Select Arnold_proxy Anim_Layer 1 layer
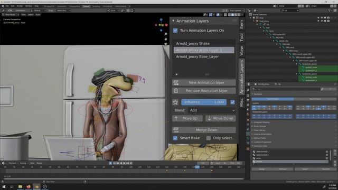 pyautogui.click(x=204, y=50)
